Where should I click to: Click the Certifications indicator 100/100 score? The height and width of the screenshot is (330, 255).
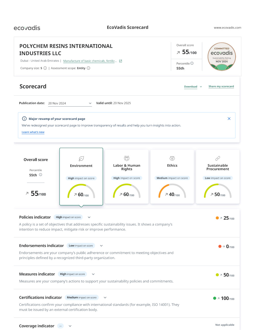(228, 298)
